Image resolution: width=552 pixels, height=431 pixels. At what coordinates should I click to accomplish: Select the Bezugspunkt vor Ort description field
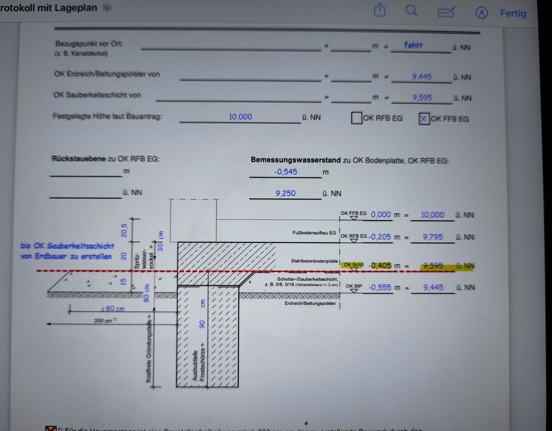click(x=231, y=46)
